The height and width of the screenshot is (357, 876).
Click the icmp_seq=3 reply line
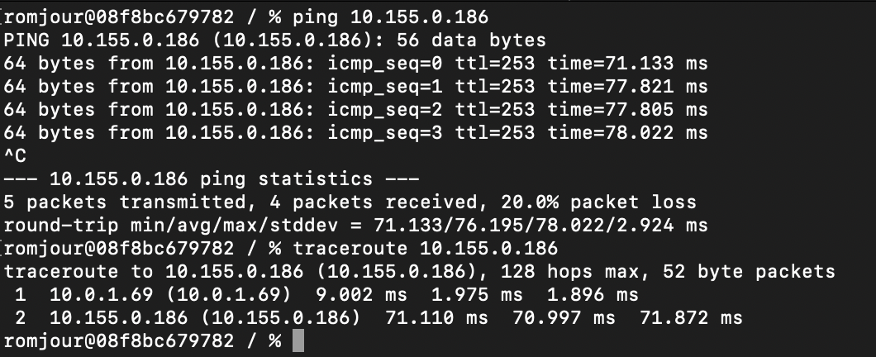point(356,132)
